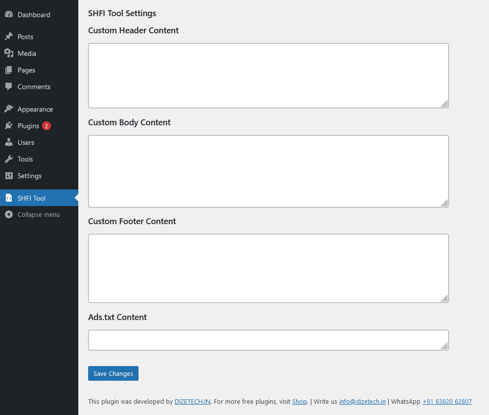Click the Settings sliders icon
This screenshot has height=415, width=489.
pos(9,176)
